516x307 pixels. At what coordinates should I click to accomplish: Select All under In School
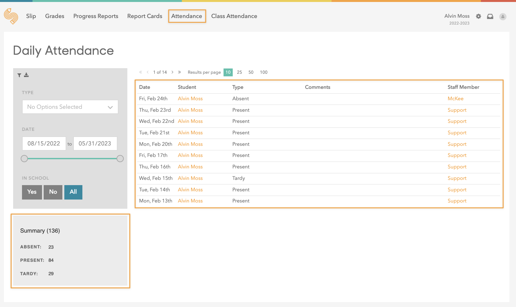[73, 192]
